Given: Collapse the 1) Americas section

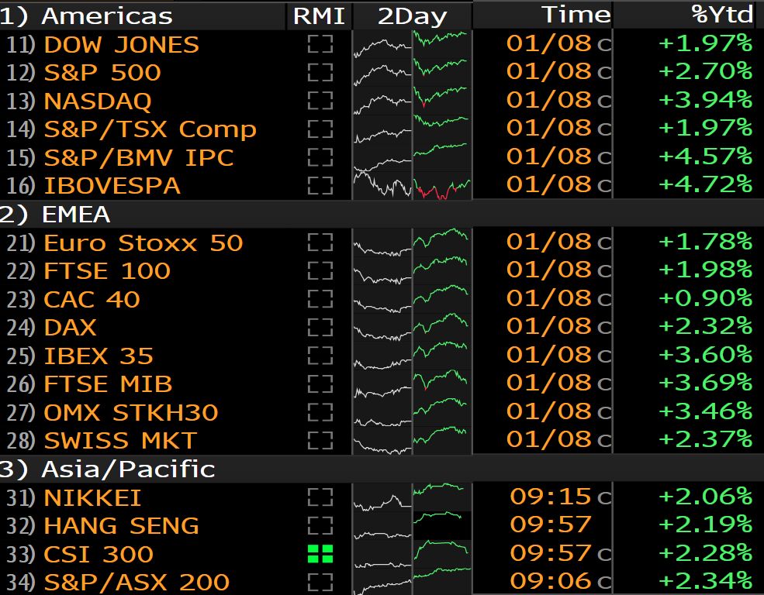Looking at the screenshot, I should pos(86,16).
